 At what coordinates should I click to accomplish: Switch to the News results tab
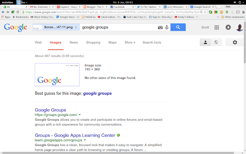74,42
